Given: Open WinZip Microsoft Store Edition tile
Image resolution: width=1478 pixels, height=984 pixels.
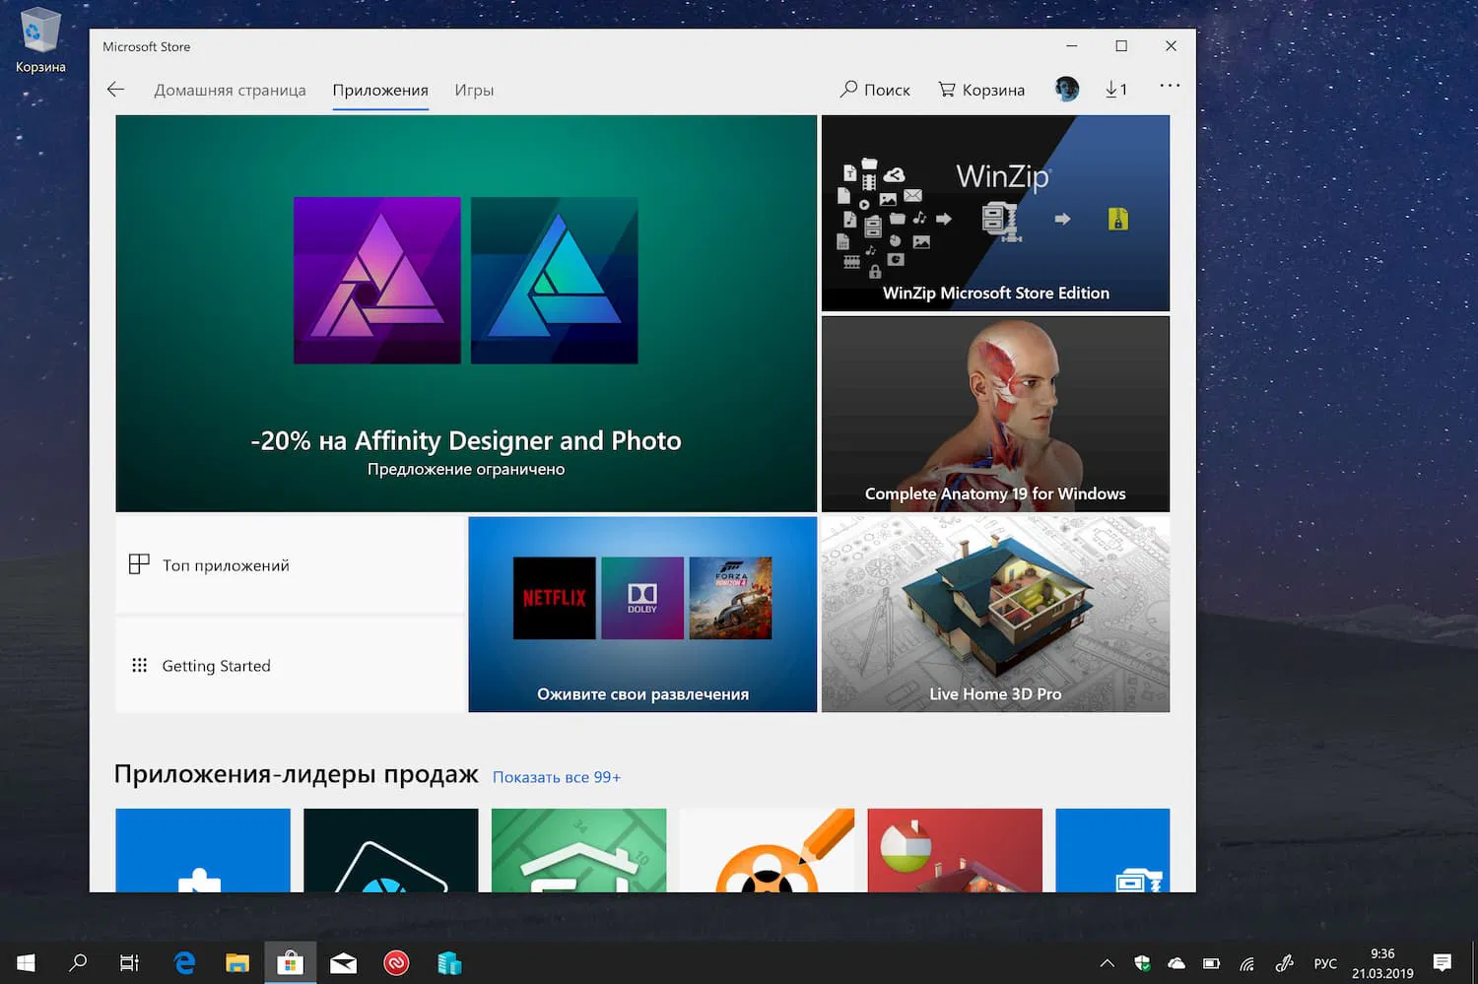Looking at the screenshot, I should [995, 213].
